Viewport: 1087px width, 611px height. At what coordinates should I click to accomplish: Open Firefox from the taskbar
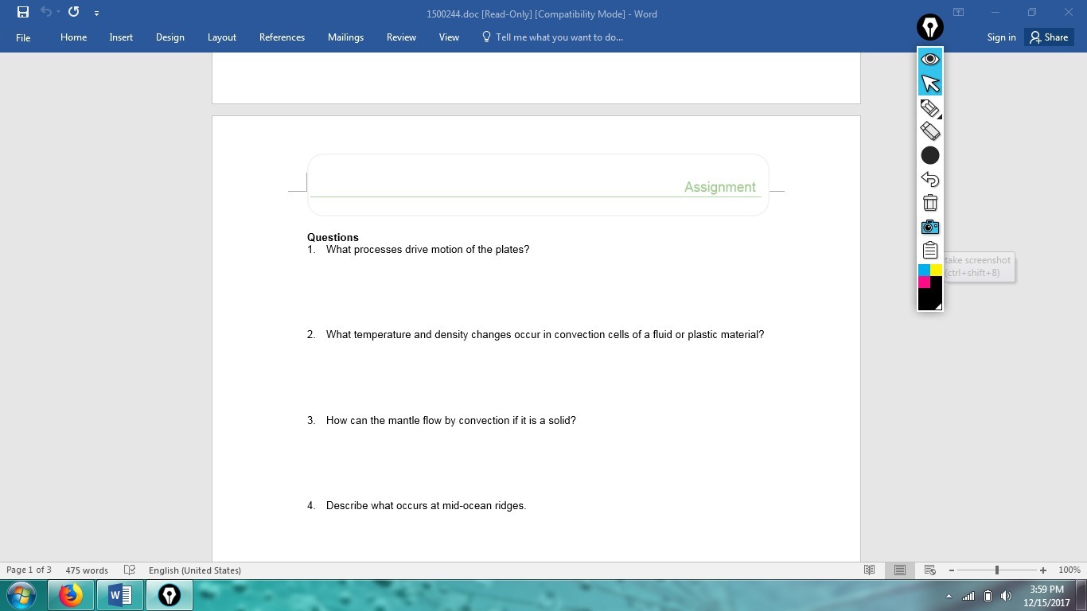(70, 595)
